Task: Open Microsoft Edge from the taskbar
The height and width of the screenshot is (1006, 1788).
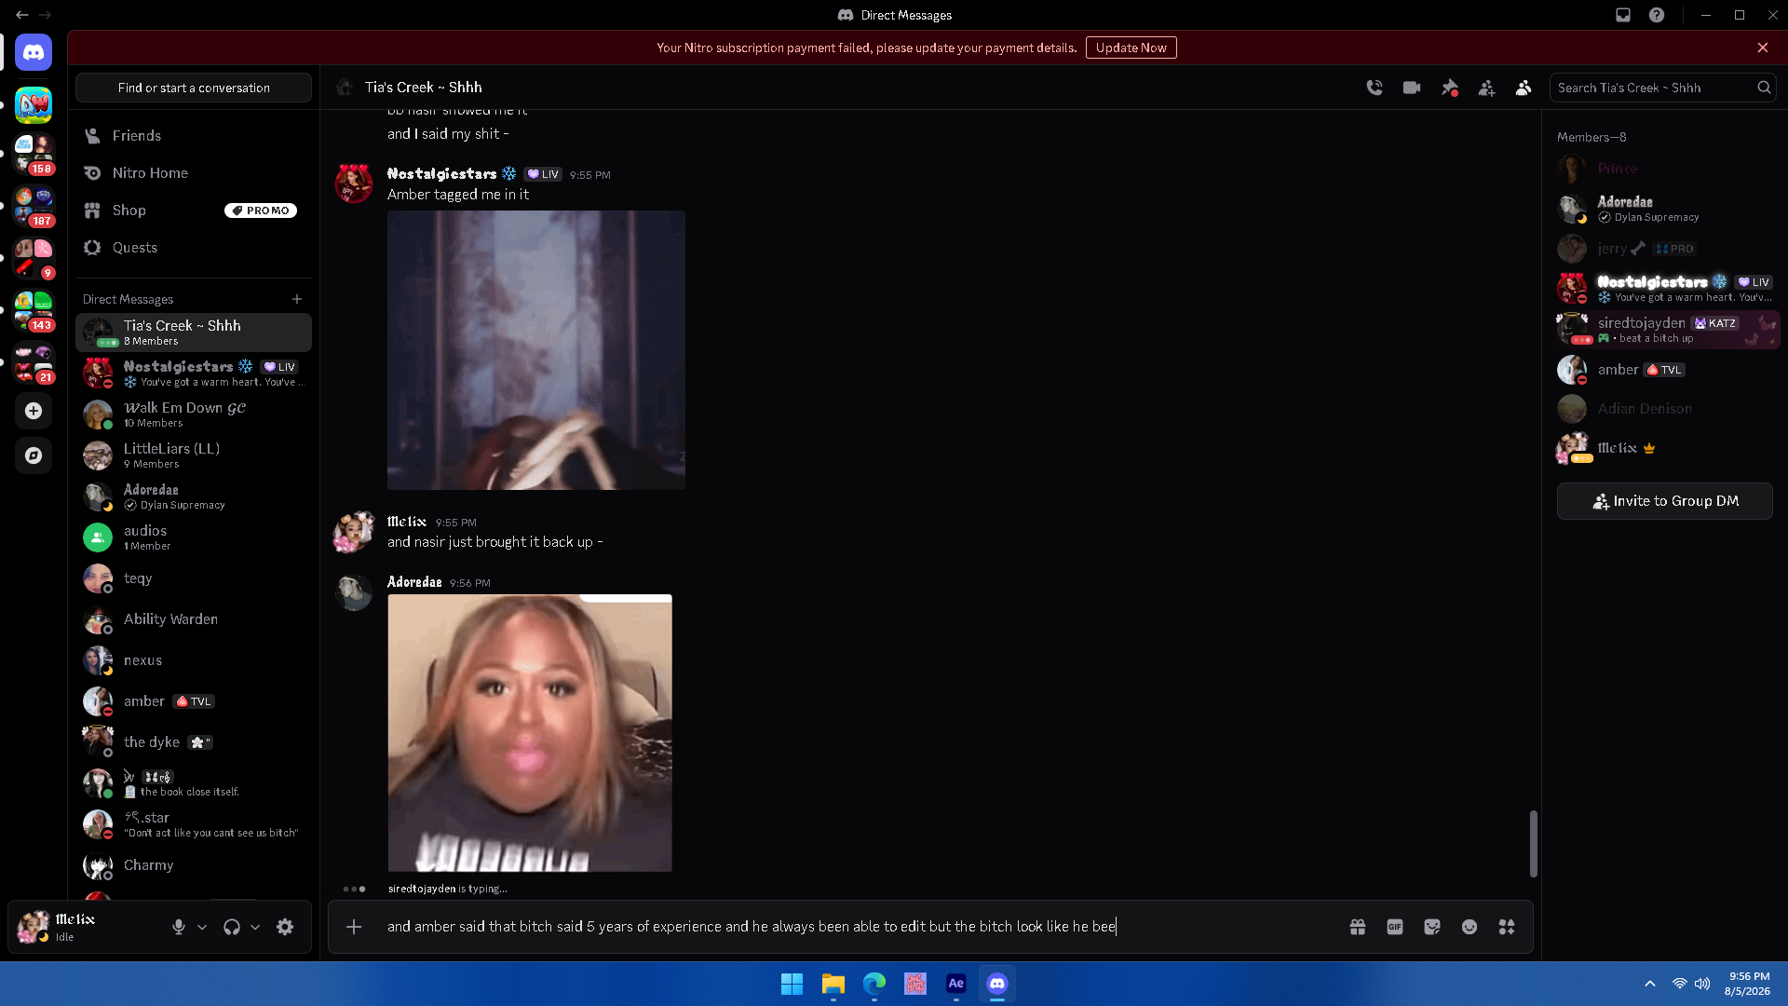Action: pyautogui.click(x=874, y=984)
